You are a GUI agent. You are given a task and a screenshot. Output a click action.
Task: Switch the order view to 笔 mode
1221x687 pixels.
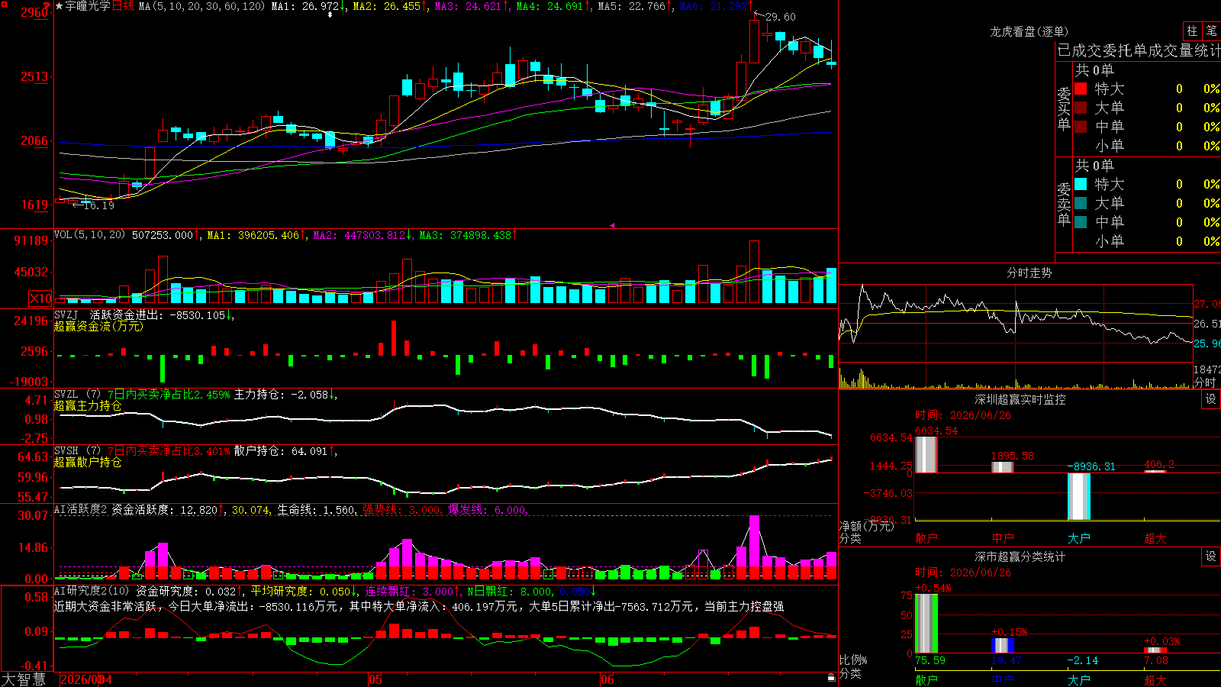pos(1212,31)
